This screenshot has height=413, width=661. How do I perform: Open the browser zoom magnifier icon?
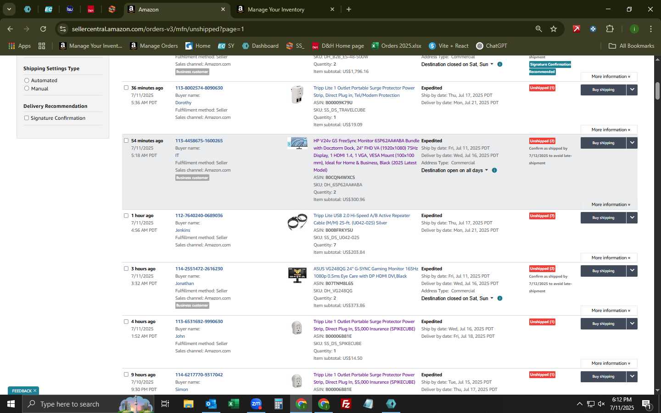point(539,29)
